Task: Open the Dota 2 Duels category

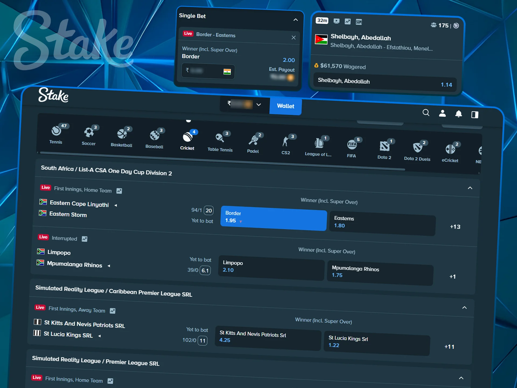Action: pos(417,151)
